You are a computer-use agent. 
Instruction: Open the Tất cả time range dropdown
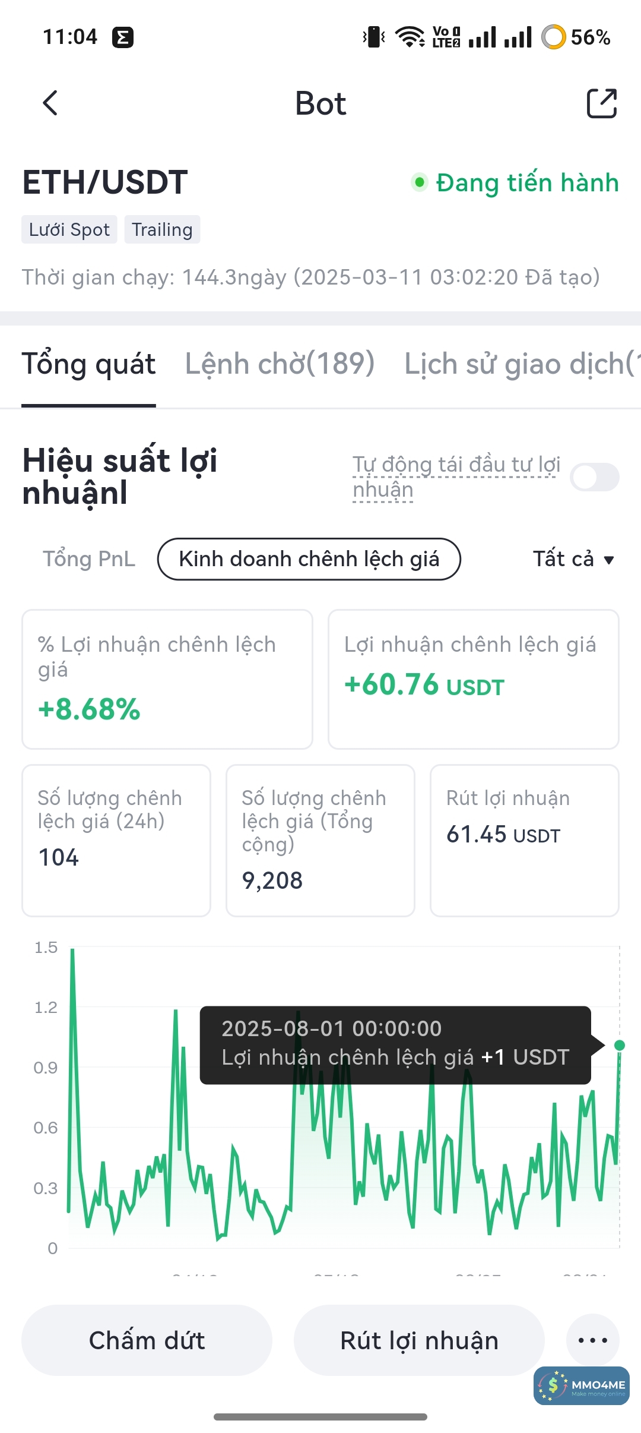(573, 559)
